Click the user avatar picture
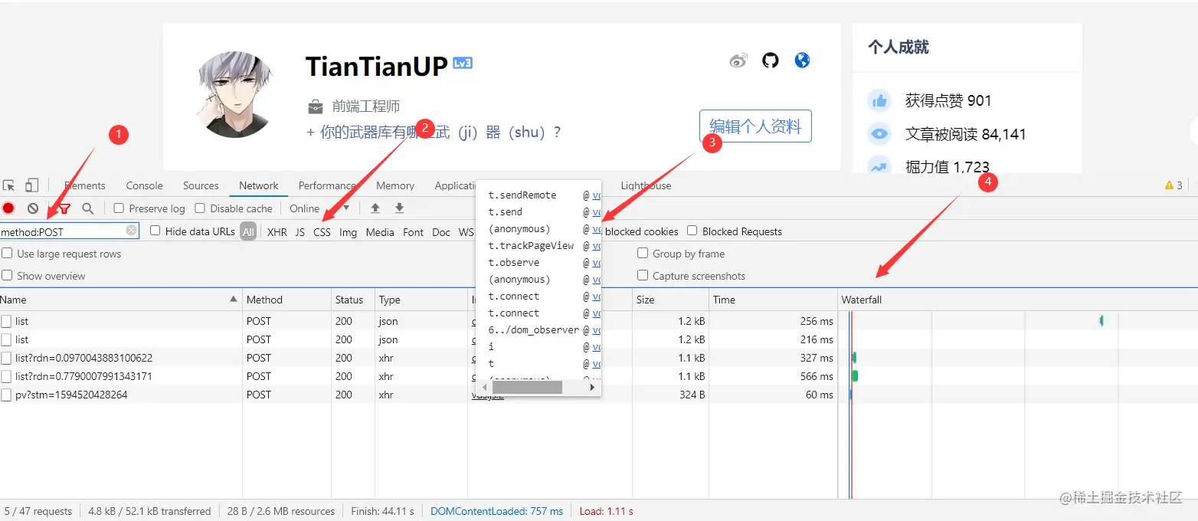The width and height of the screenshot is (1198, 521). (234, 95)
